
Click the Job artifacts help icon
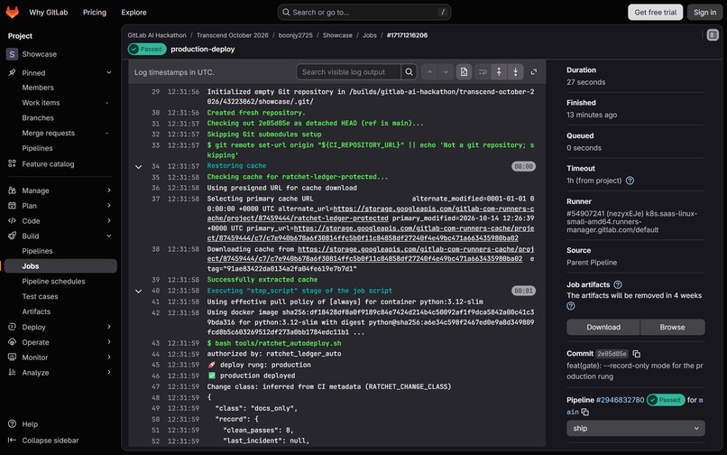click(x=618, y=284)
